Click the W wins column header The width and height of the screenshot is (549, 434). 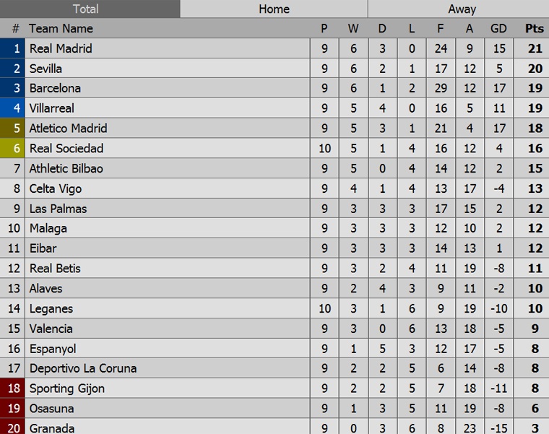pyautogui.click(x=353, y=29)
